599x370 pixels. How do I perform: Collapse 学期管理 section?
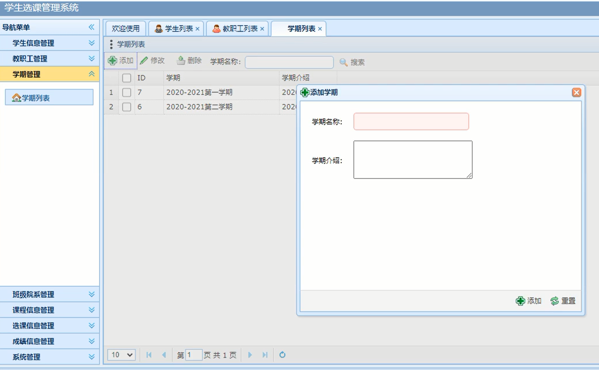coord(92,74)
